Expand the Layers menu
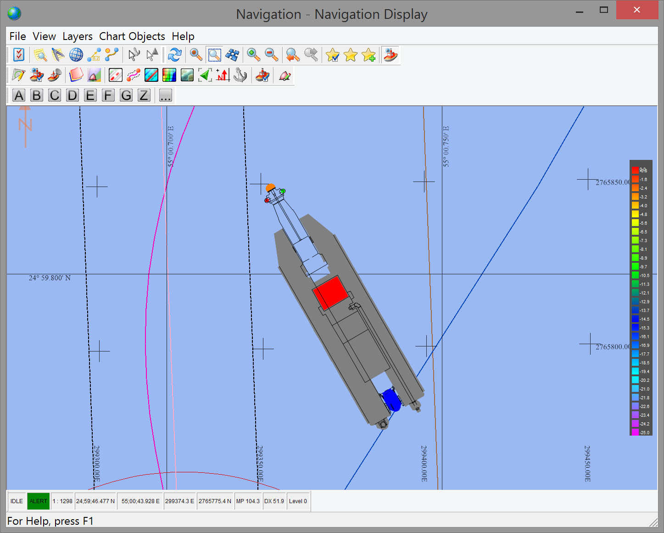 point(78,36)
